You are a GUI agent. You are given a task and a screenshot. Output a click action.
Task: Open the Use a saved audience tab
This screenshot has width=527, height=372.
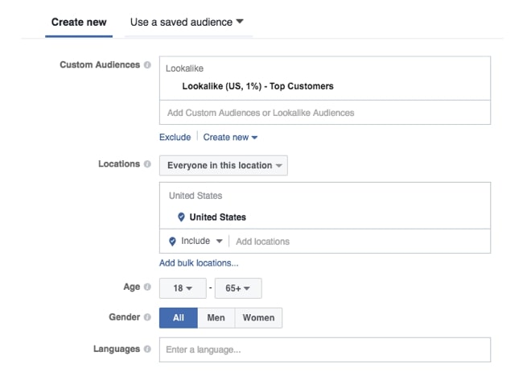pyautogui.click(x=187, y=23)
